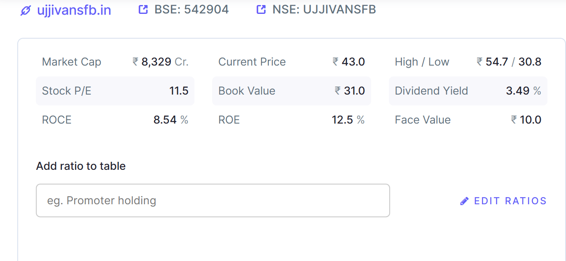This screenshot has width=566, height=261.
Task: Click the Add ratio to table label
Action: [81, 166]
